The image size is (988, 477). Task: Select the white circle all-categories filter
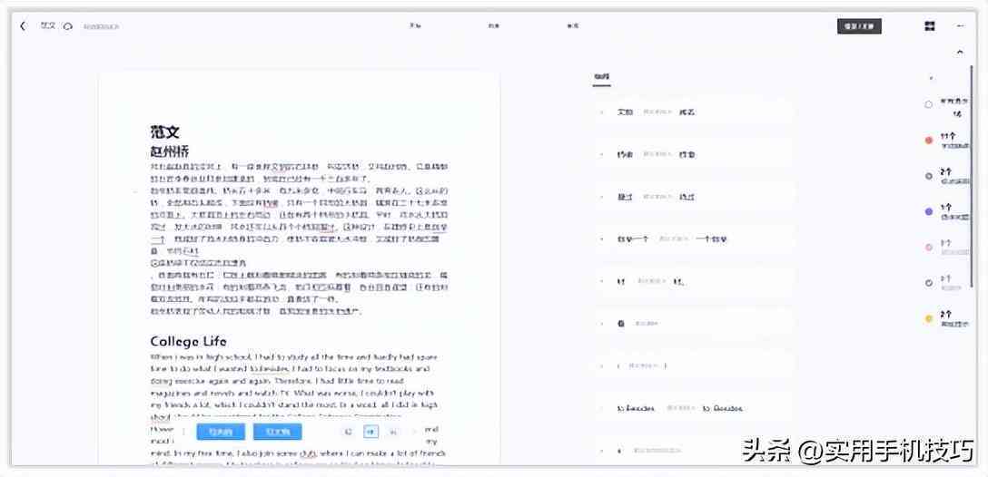tap(928, 104)
